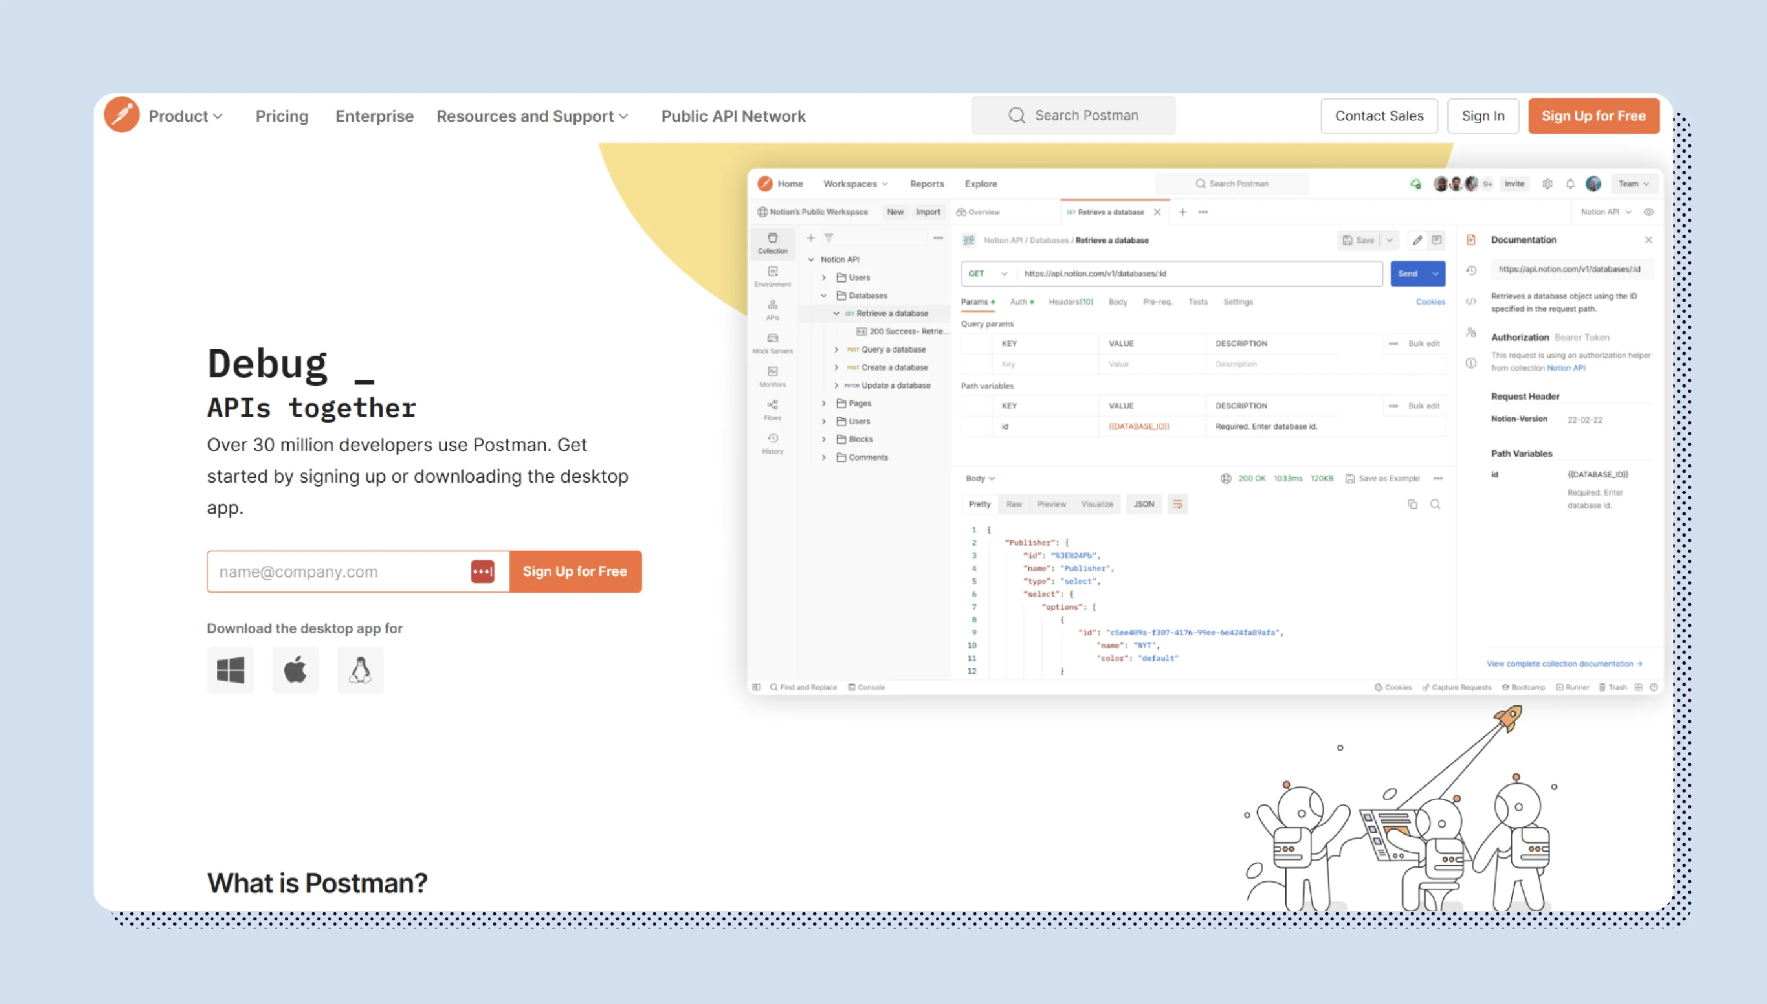Switch to the Pretty response tab

pyautogui.click(x=979, y=504)
